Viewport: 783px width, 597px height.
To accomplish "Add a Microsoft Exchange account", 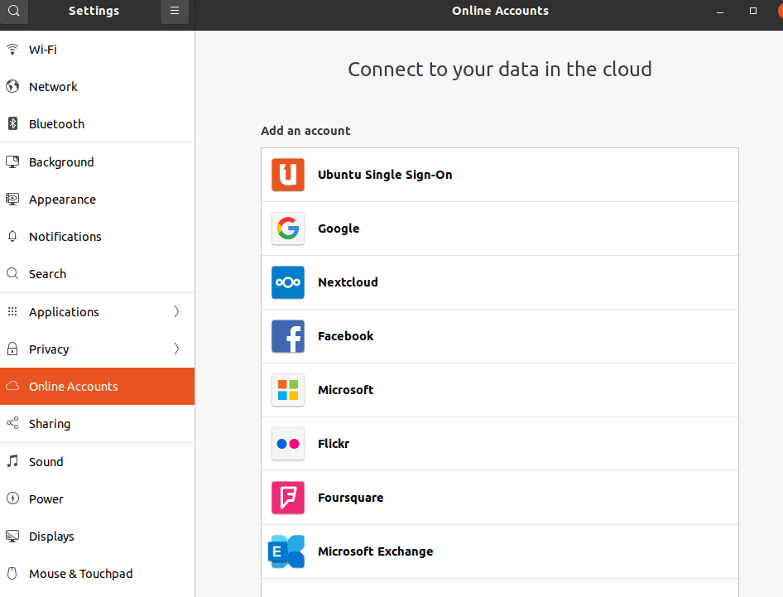I will [499, 551].
